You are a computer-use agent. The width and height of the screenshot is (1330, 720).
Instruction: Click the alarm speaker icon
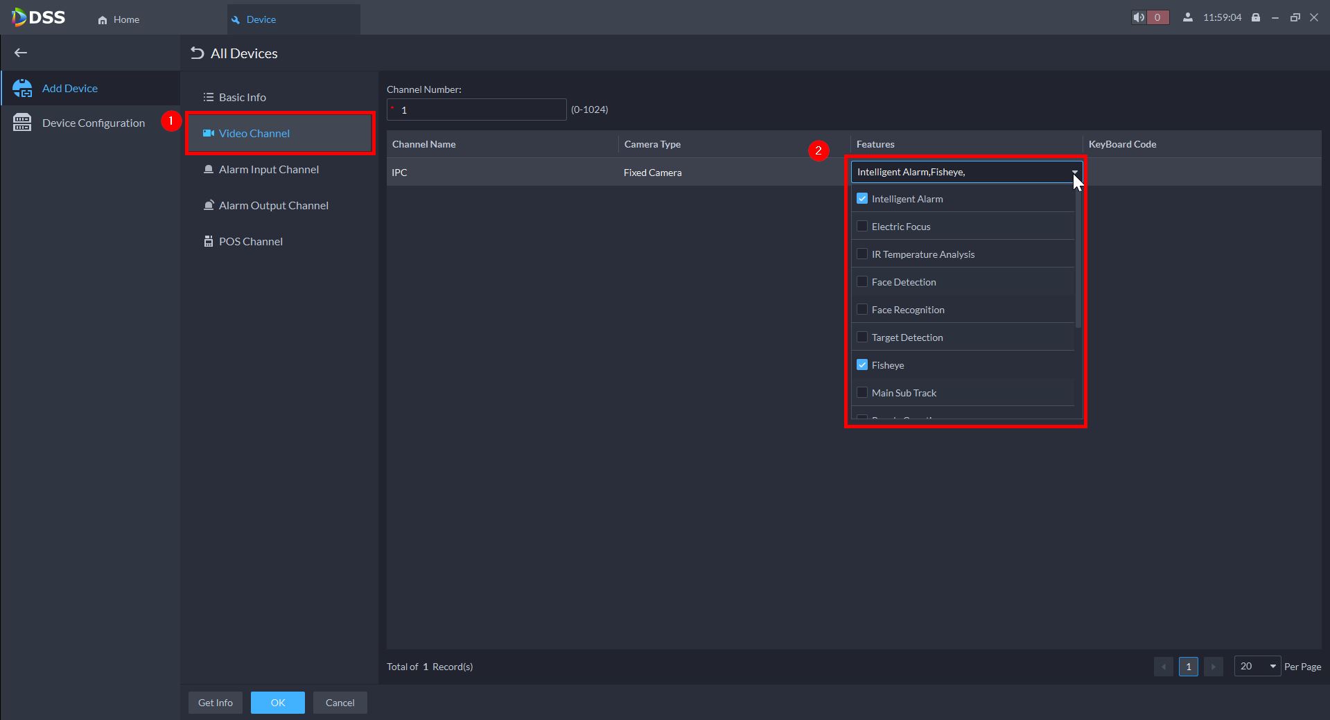point(1139,17)
